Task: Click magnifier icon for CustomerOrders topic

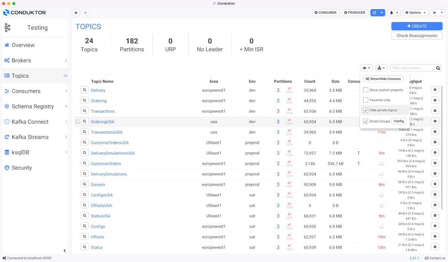Action: [x=84, y=163]
